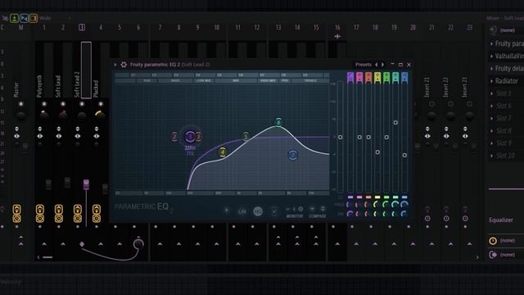Click the orange mixer layout icon at top-left

33,18
